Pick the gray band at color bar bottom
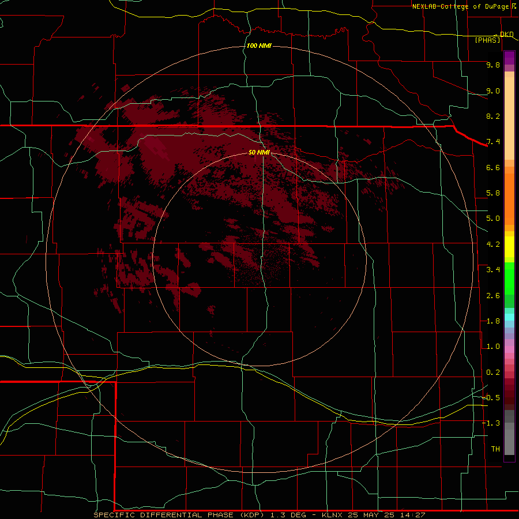519x519 pixels. (509, 442)
